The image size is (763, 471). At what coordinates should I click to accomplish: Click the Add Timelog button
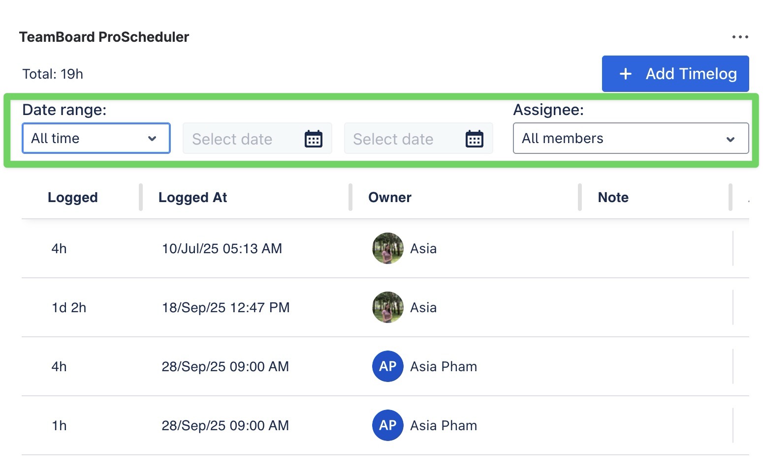pyautogui.click(x=675, y=74)
